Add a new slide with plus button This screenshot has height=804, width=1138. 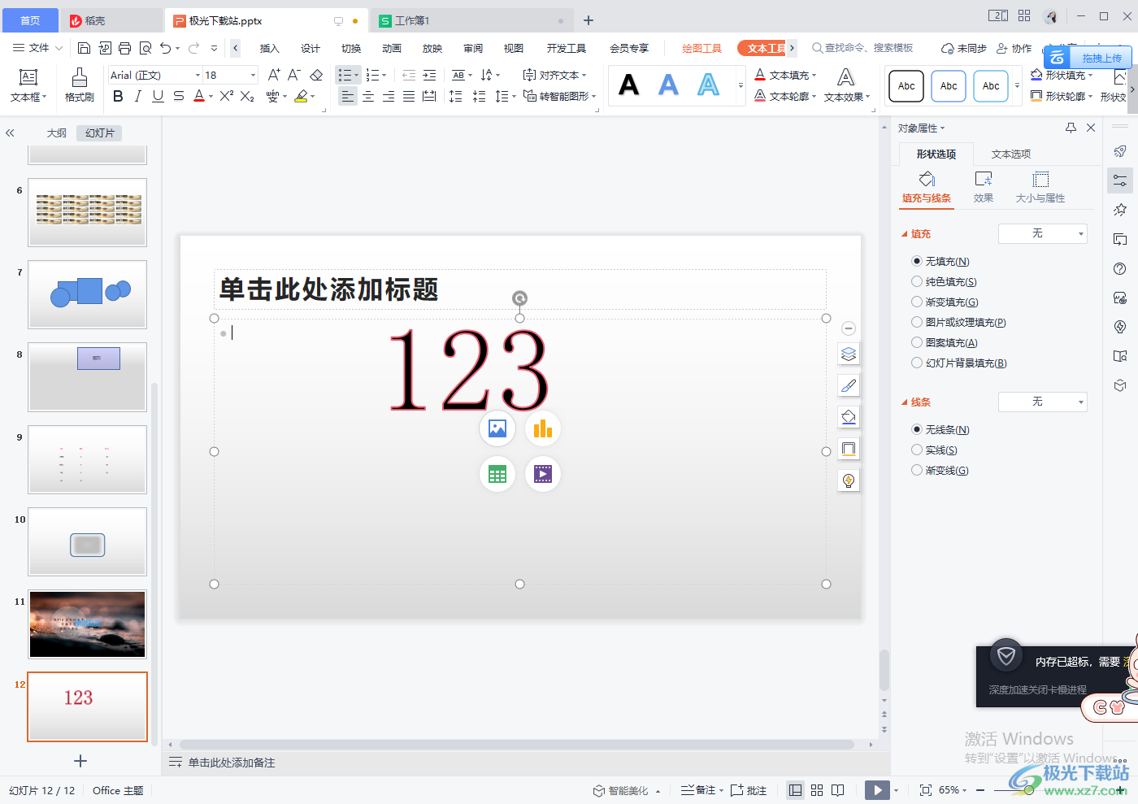pos(80,761)
